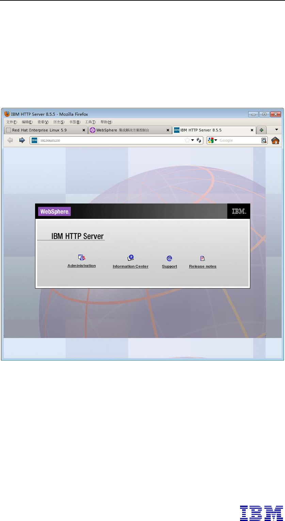Click the purple WebSphere logo
Viewport: 285px width, 521px height.
point(54,212)
